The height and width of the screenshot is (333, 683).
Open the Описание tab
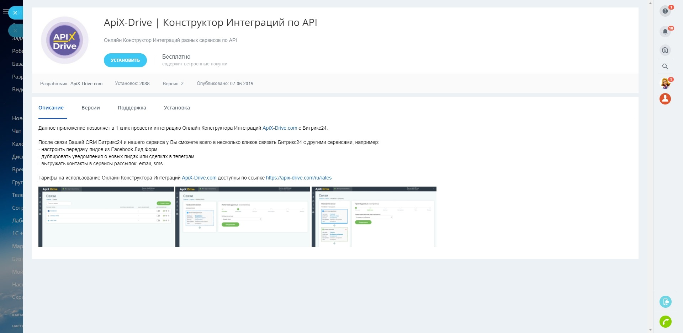[51, 108]
